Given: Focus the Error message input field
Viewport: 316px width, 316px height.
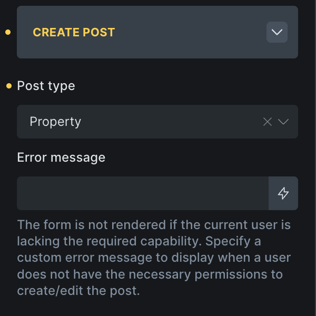Looking at the screenshot, I should (142, 193).
